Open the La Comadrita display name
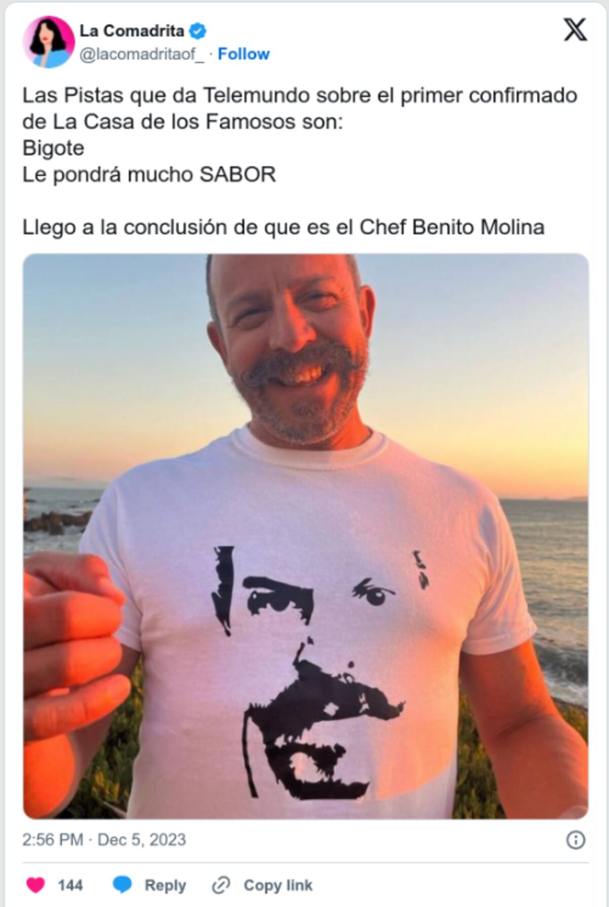 coord(132,31)
